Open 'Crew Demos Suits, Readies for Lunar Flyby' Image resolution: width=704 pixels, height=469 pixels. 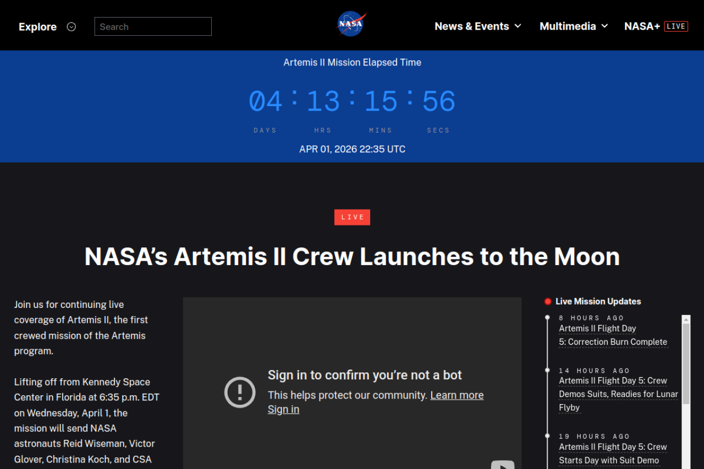coord(618,394)
